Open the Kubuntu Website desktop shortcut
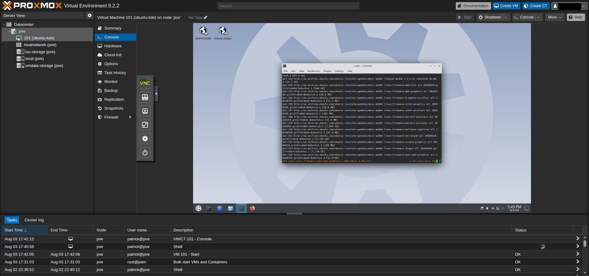The height and width of the screenshot is (276, 589). [x=223, y=32]
